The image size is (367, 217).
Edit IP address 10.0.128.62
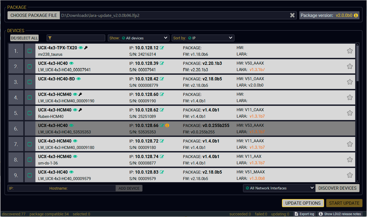point(162,110)
